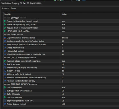Click integer icon beside Minimum FVG (points)

pyautogui.click(x=5, y=51)
